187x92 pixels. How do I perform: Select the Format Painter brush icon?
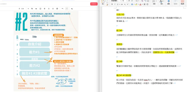pos(107,5)
